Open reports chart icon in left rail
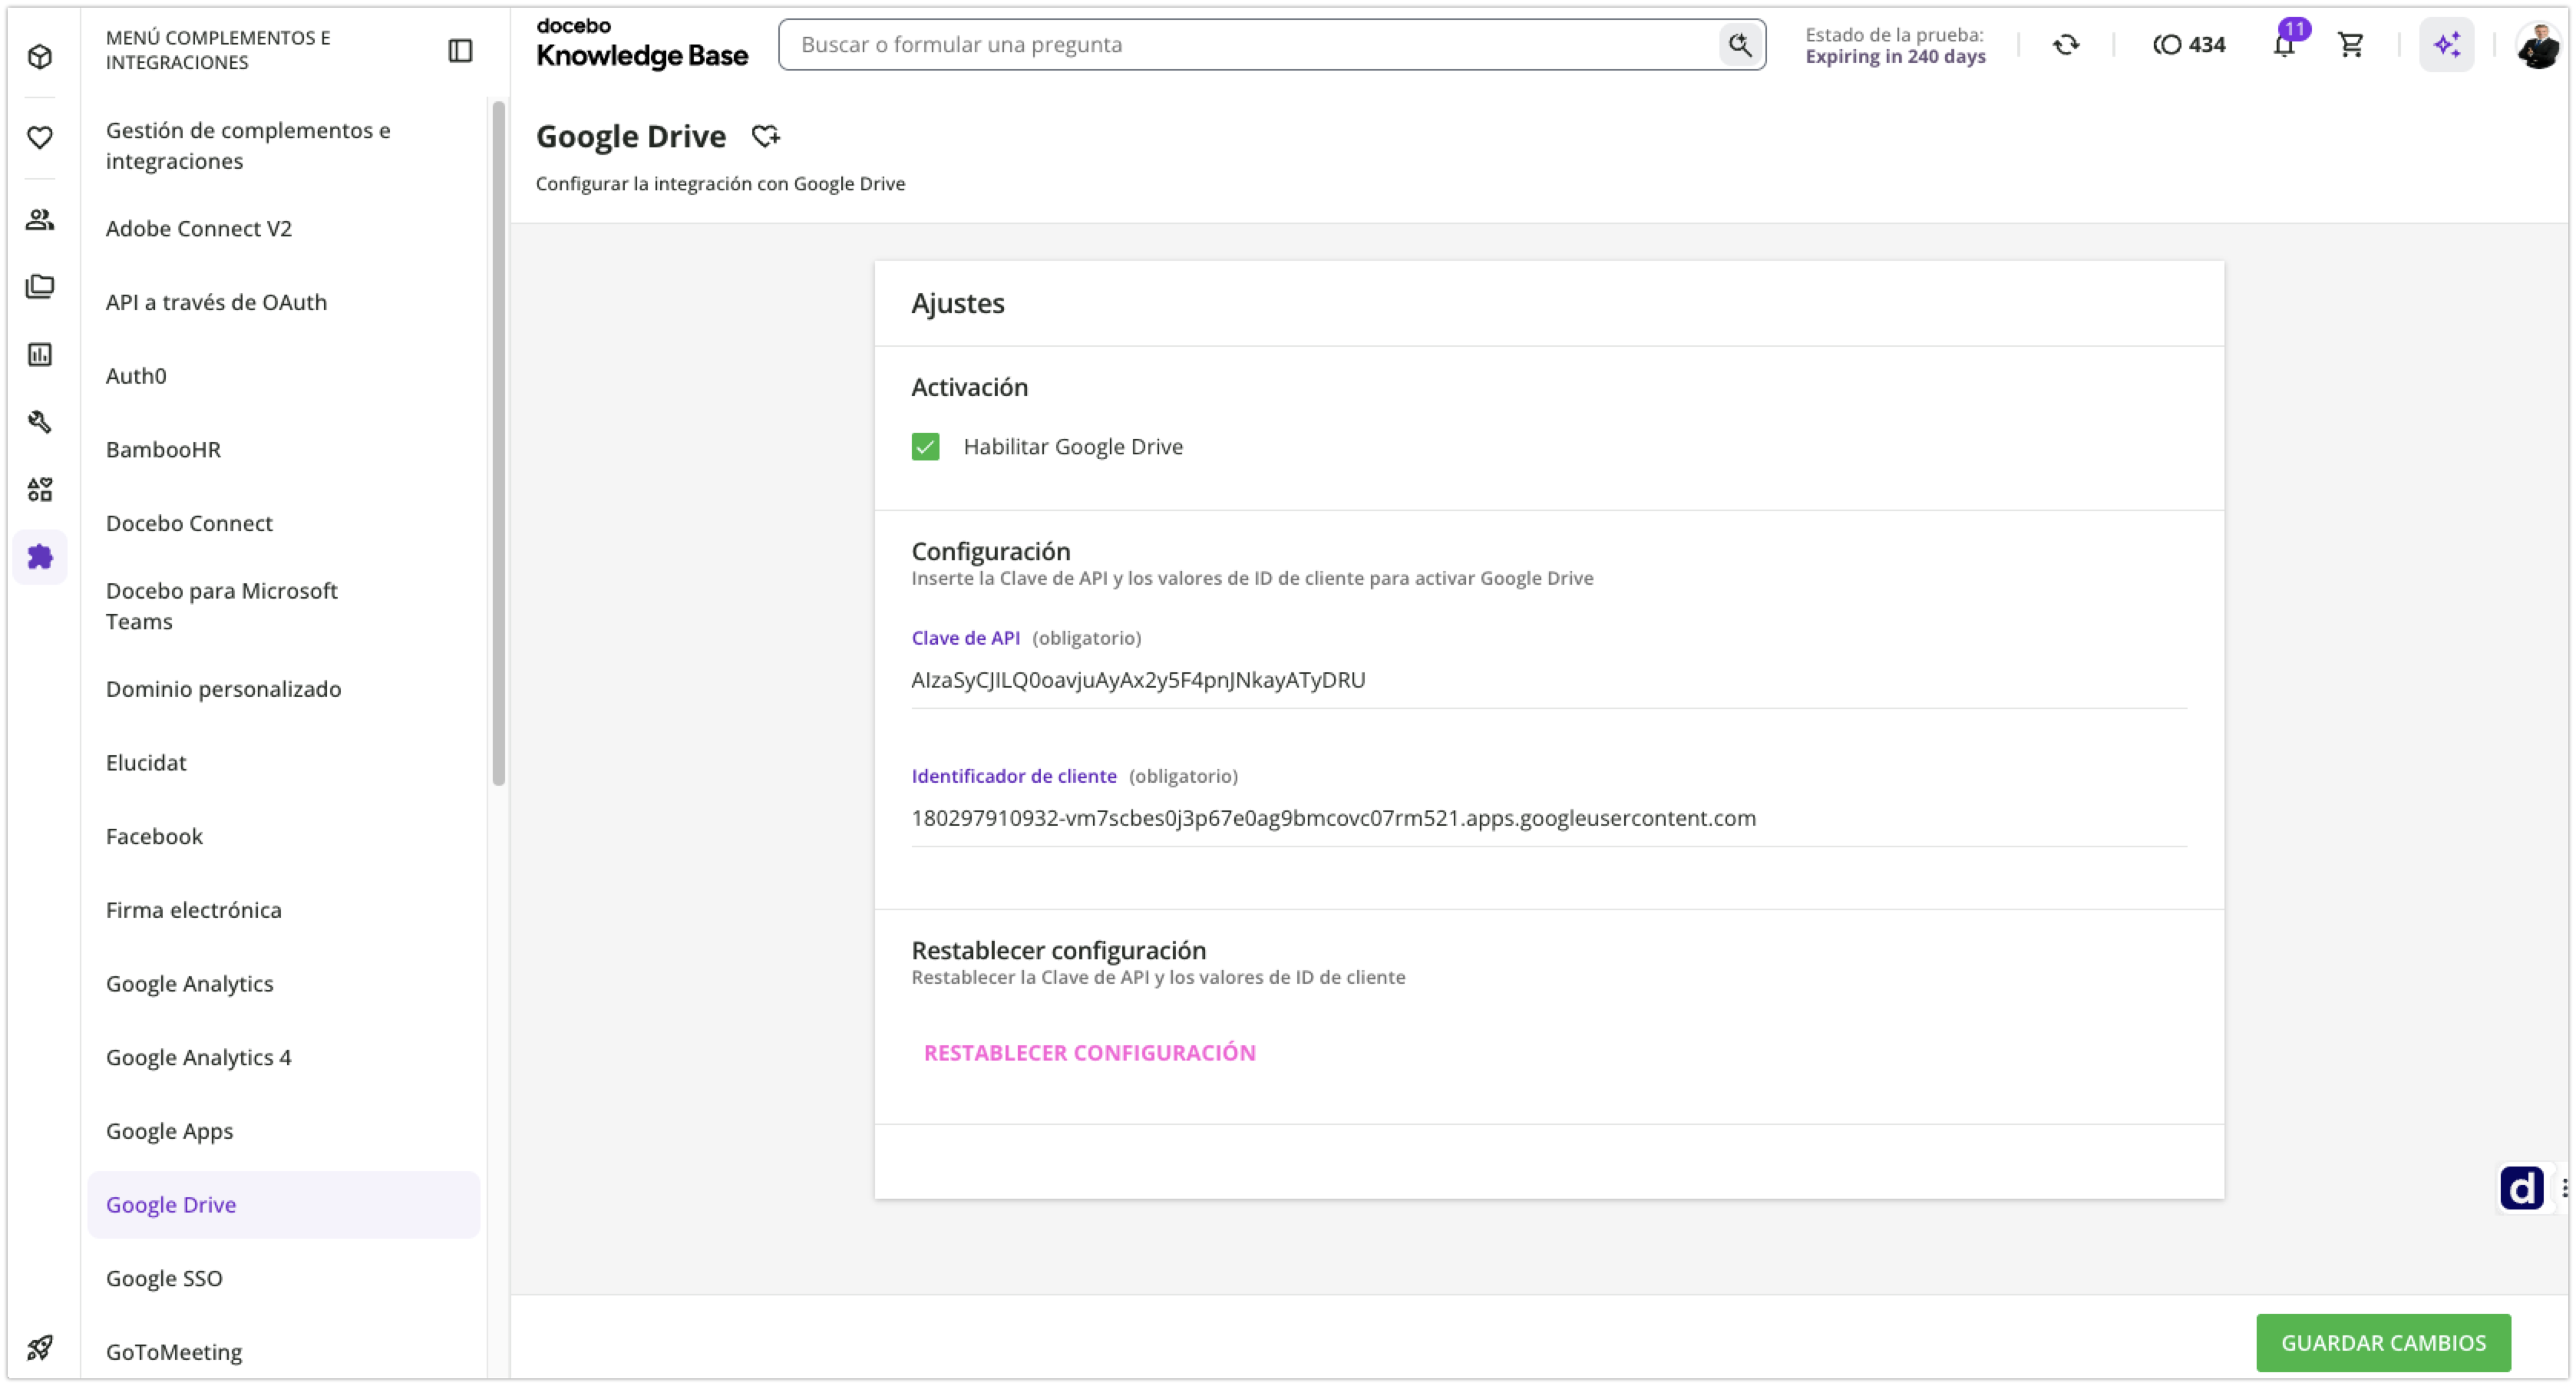 [x=40, y=354]
